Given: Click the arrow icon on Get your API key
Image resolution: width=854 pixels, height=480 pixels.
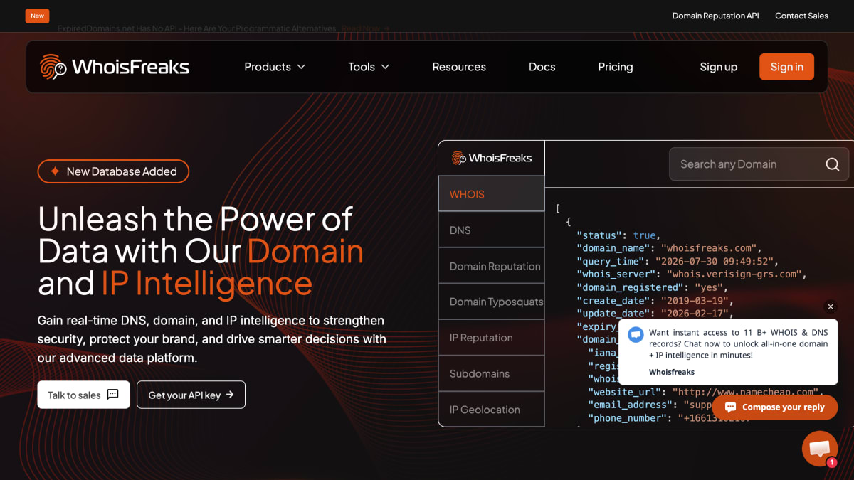Looking at the screenshot, I should [230, 395].
